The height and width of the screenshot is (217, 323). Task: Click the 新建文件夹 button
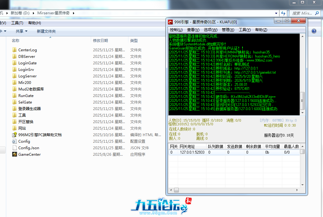tap(46, 31)
